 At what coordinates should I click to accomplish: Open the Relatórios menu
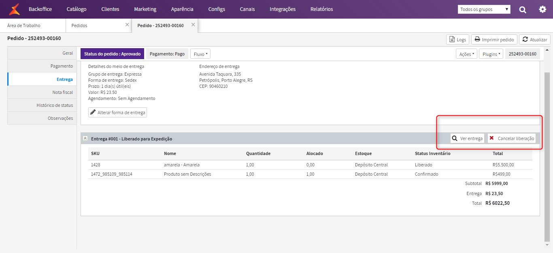(x=322, y=9)
